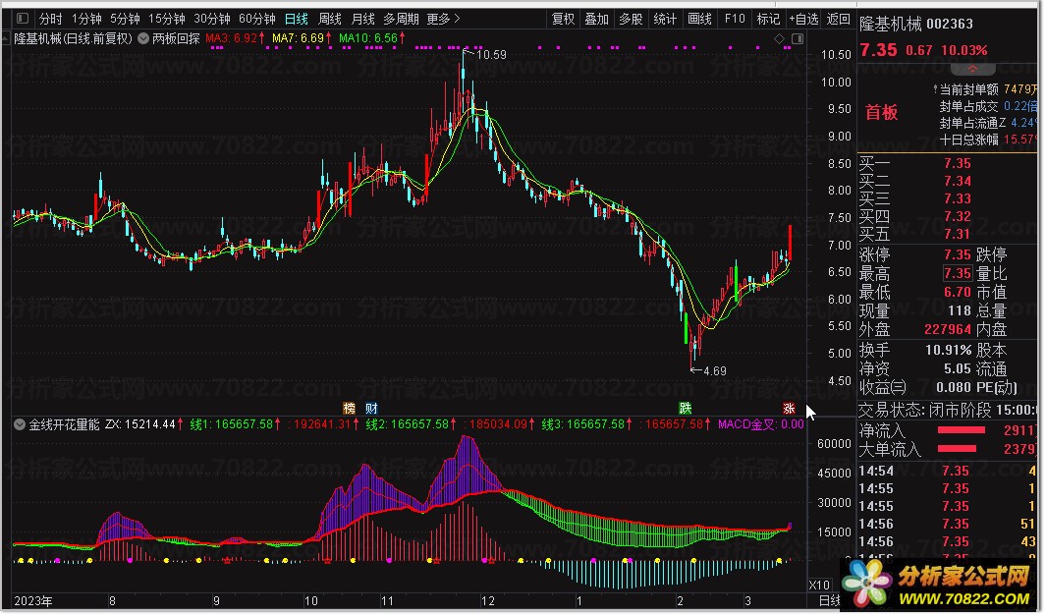Switch to 5分钟 chart period
Viewport: 1046px width, 615px height.
tap(125, 19)
